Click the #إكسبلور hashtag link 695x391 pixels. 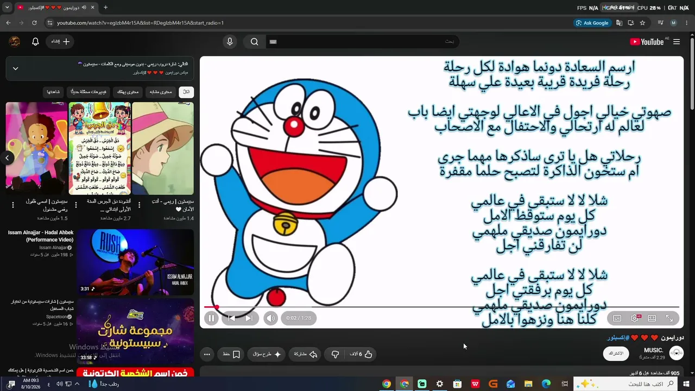pos(618,338)
